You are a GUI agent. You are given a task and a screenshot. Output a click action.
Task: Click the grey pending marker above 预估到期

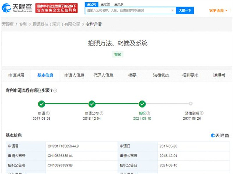click(x=190, y=104)
